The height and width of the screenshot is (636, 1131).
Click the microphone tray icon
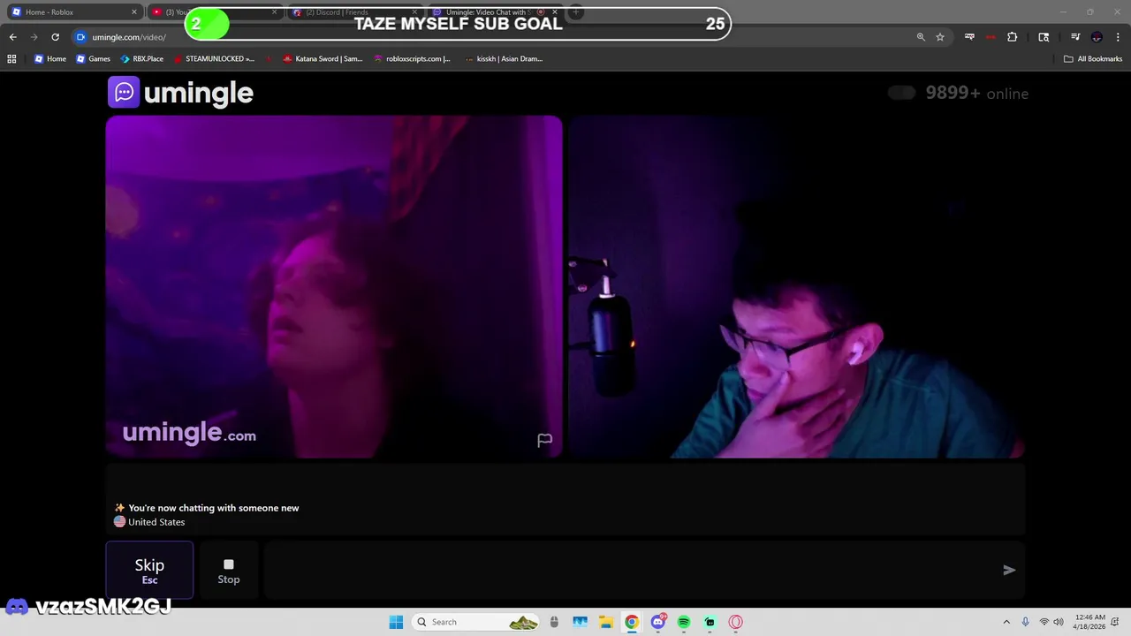coord(1025,622)
